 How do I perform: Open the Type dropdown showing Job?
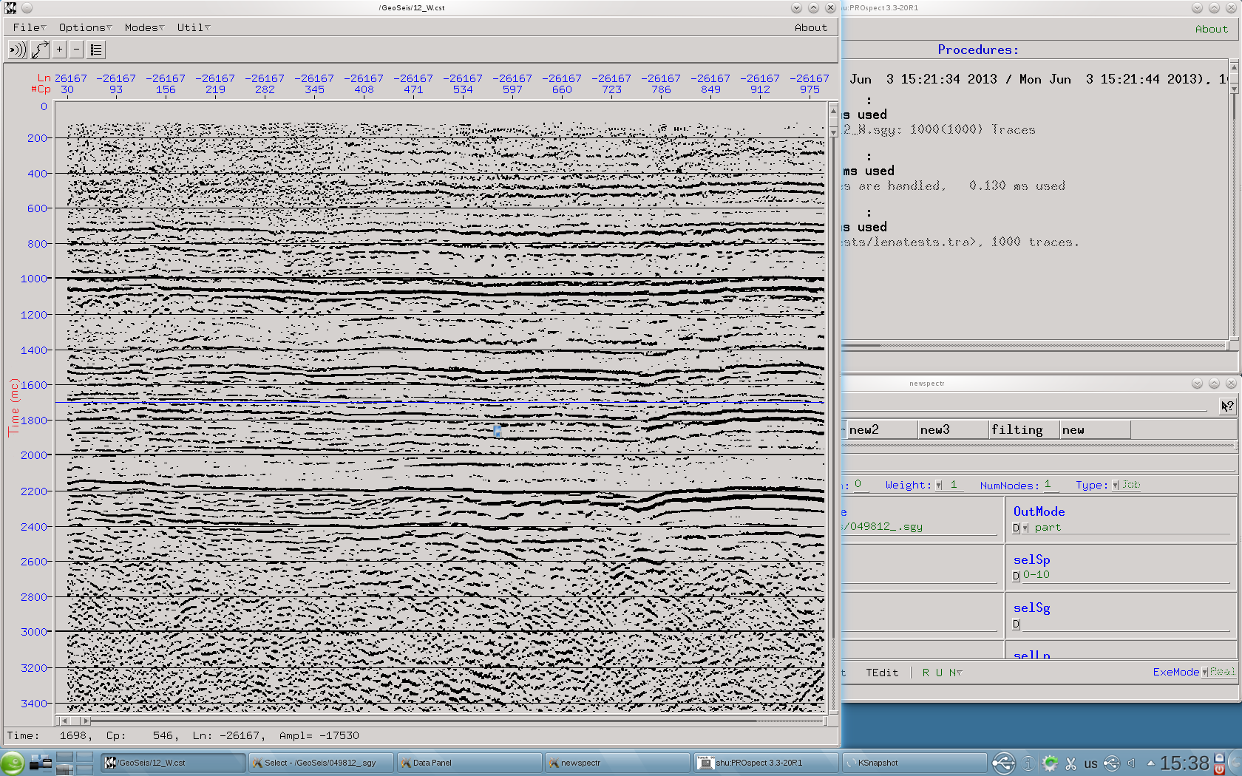click(1116, 486)
